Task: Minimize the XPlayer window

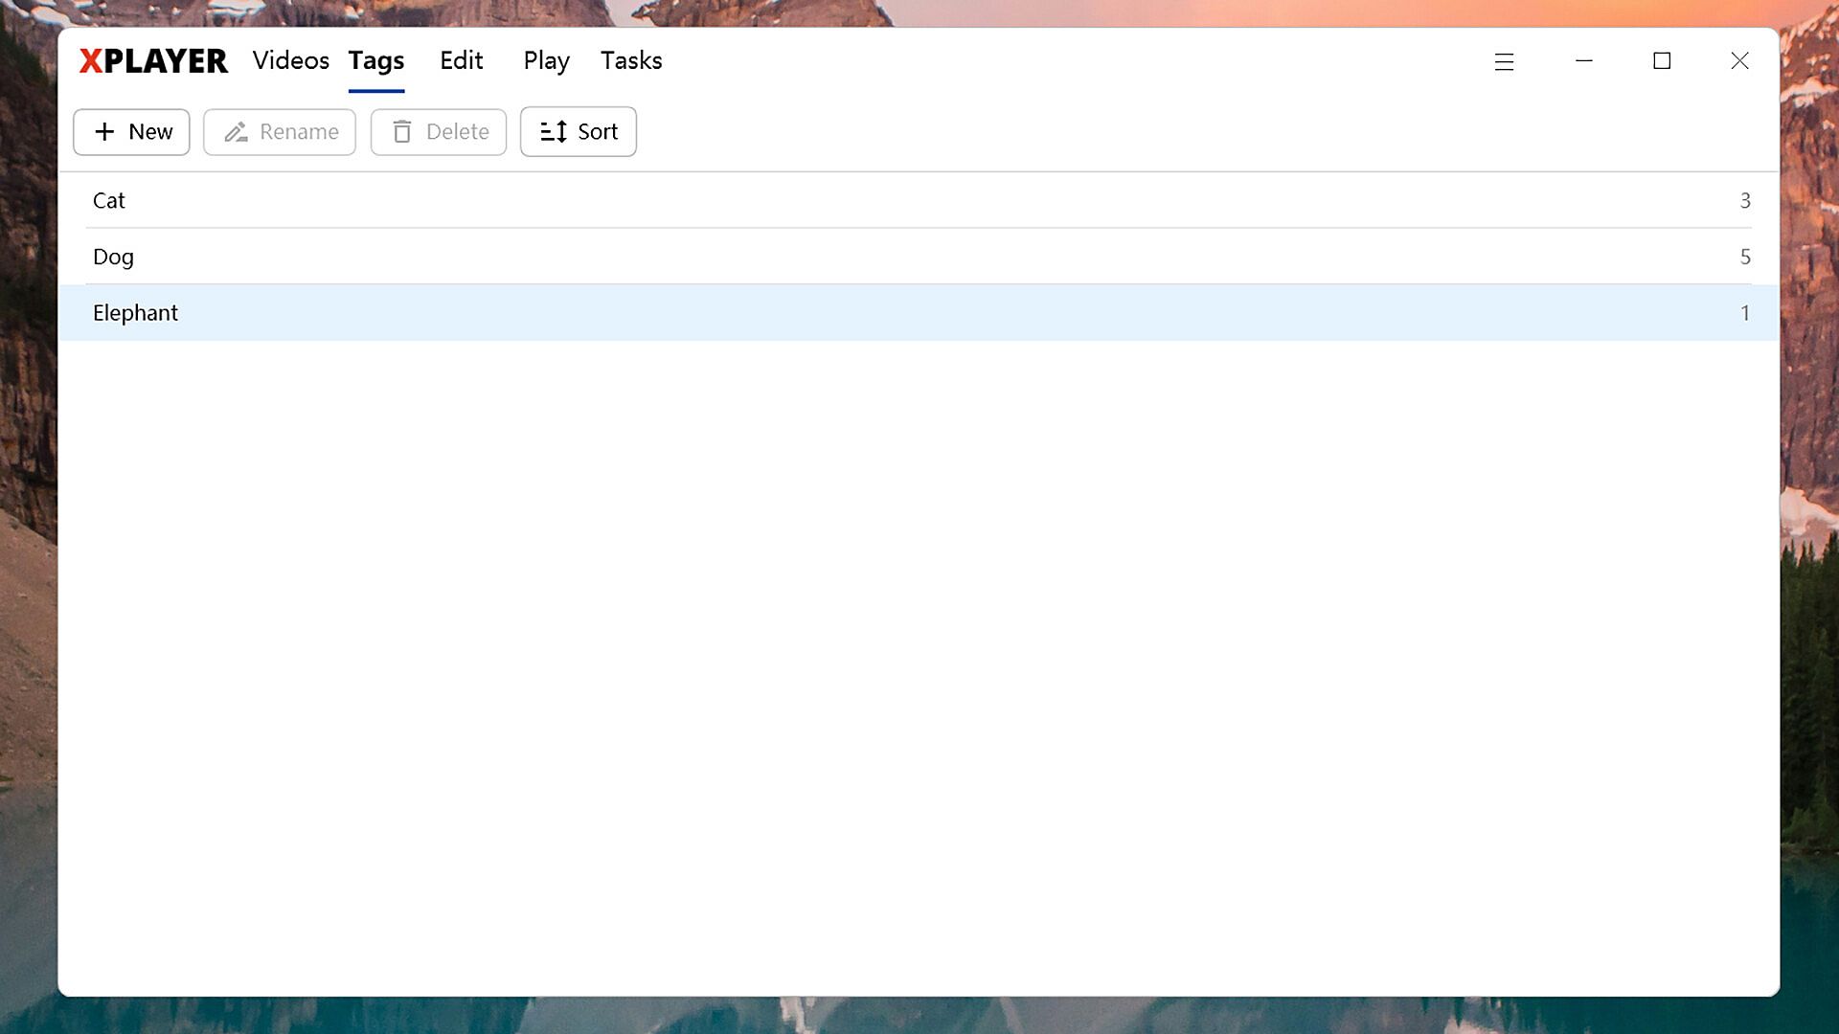Action: [1584, 61]
